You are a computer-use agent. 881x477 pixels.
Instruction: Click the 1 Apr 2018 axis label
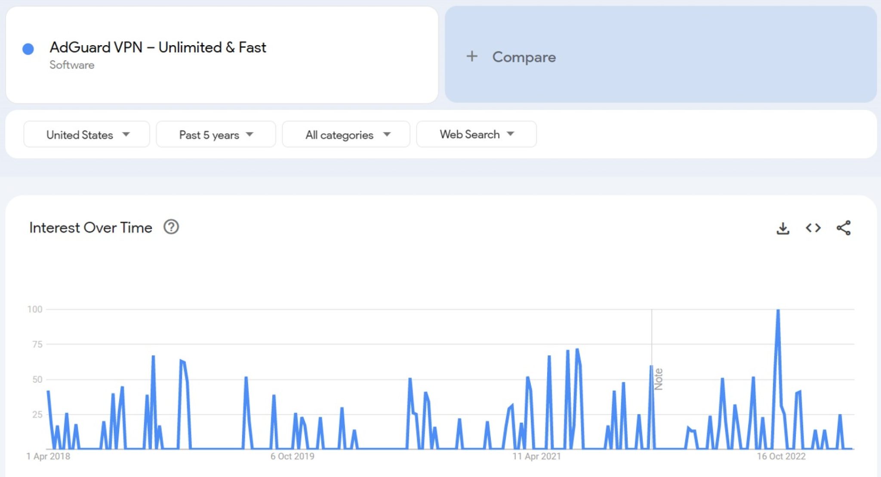pos(48,456)
